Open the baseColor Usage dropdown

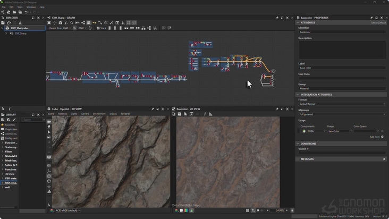[x=340, y=131]
